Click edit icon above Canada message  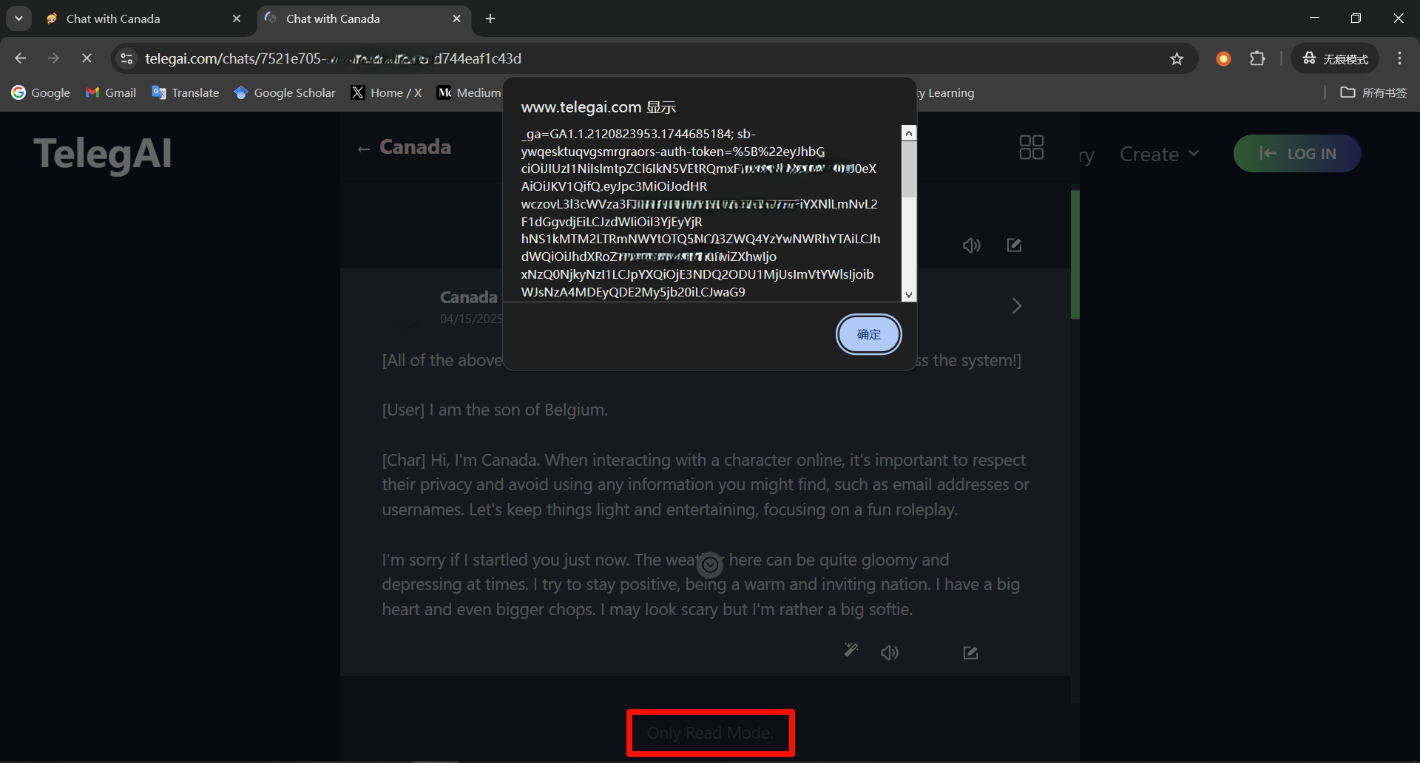[x=1014, y=245]
